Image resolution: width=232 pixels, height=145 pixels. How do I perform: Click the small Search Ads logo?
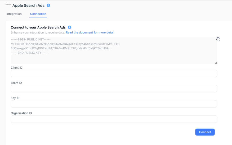8,4
